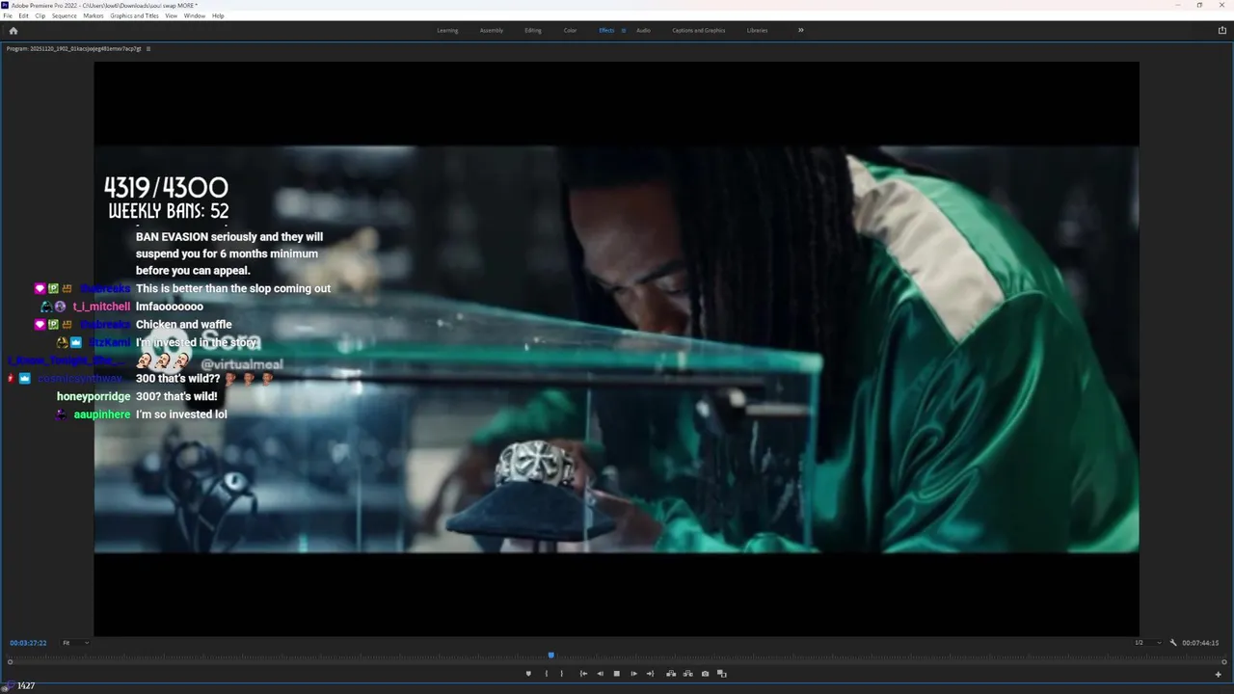Viewport: 1234px width, 694px height.
Task: Open the Help menu
Action: pyautogui.click(x=218, y=15)
